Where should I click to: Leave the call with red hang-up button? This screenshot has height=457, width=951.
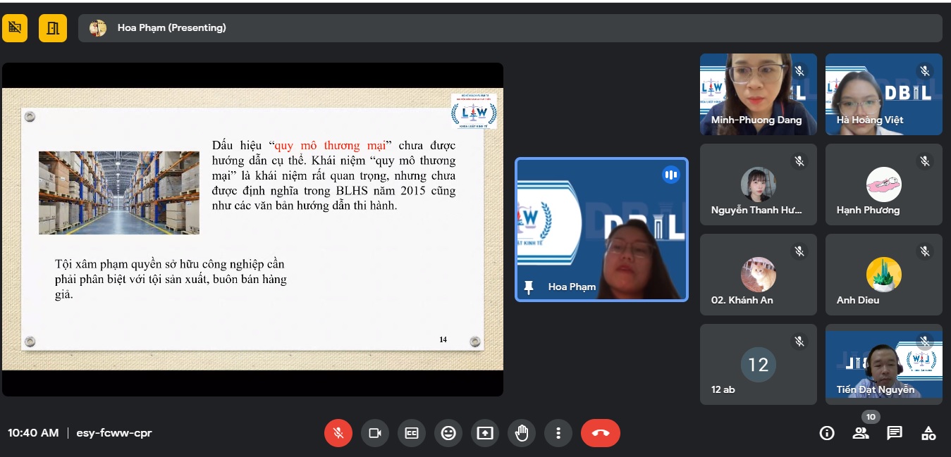tap(601, 433)
